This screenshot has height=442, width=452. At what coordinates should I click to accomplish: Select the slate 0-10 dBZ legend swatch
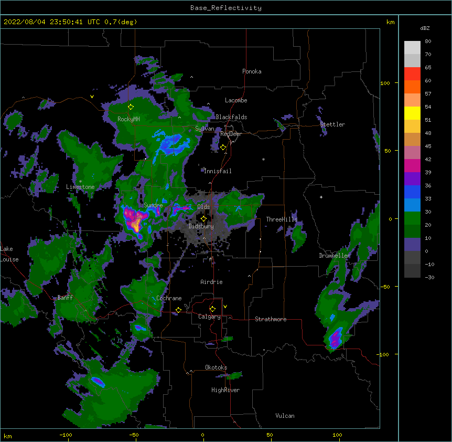(412, 245)
